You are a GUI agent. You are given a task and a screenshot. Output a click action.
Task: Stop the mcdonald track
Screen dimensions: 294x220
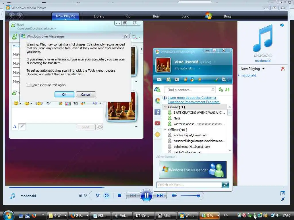click(x=119, y=195)
